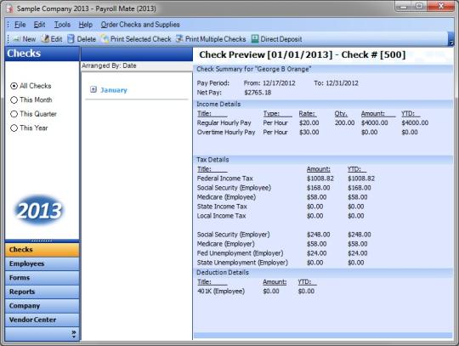This screenshot has height=346, width=459.
Task: Click the Edit check toolbar icon
Action: tap(45, 39)
